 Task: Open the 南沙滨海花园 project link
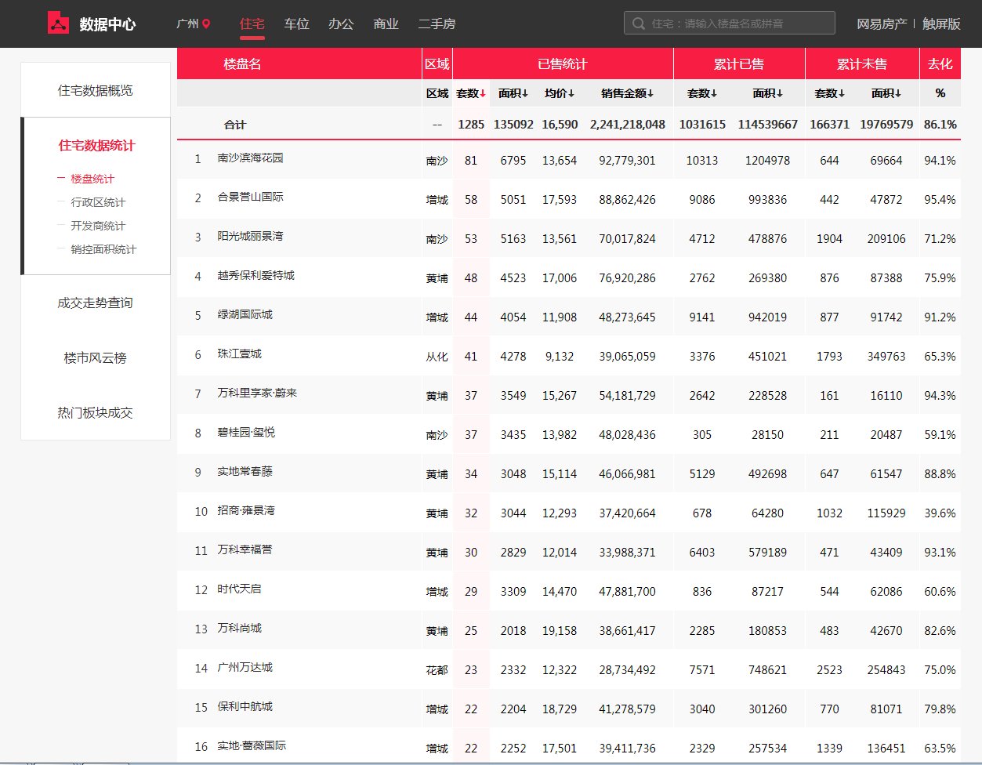tap(250, 158)
